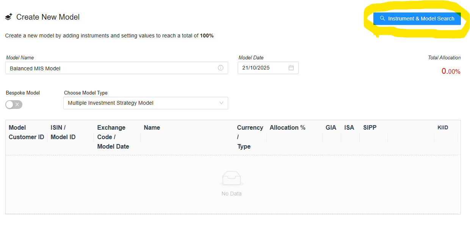
Task: Click the info icon in Model Name field
Action: click(221, 68)
